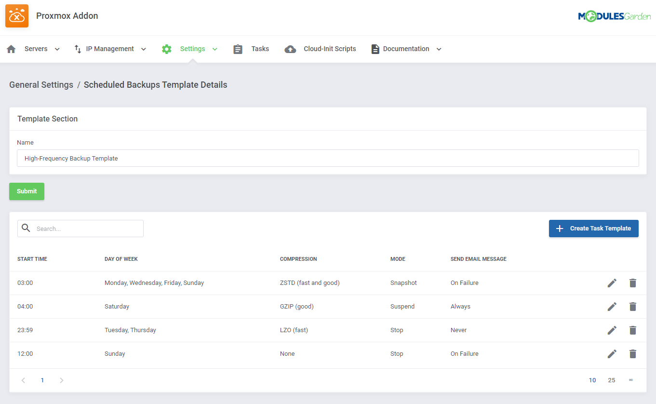Sort by Send Email Message header
This screenshot has height=404, width=656.
(479, 259)
